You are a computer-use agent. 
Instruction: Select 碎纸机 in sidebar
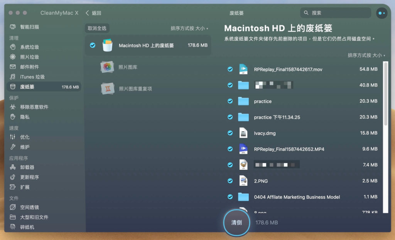27,227
